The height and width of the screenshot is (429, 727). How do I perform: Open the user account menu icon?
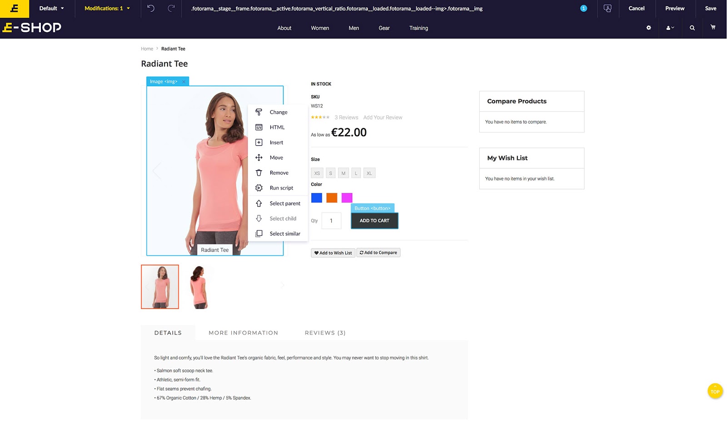(x=670, y=28)
